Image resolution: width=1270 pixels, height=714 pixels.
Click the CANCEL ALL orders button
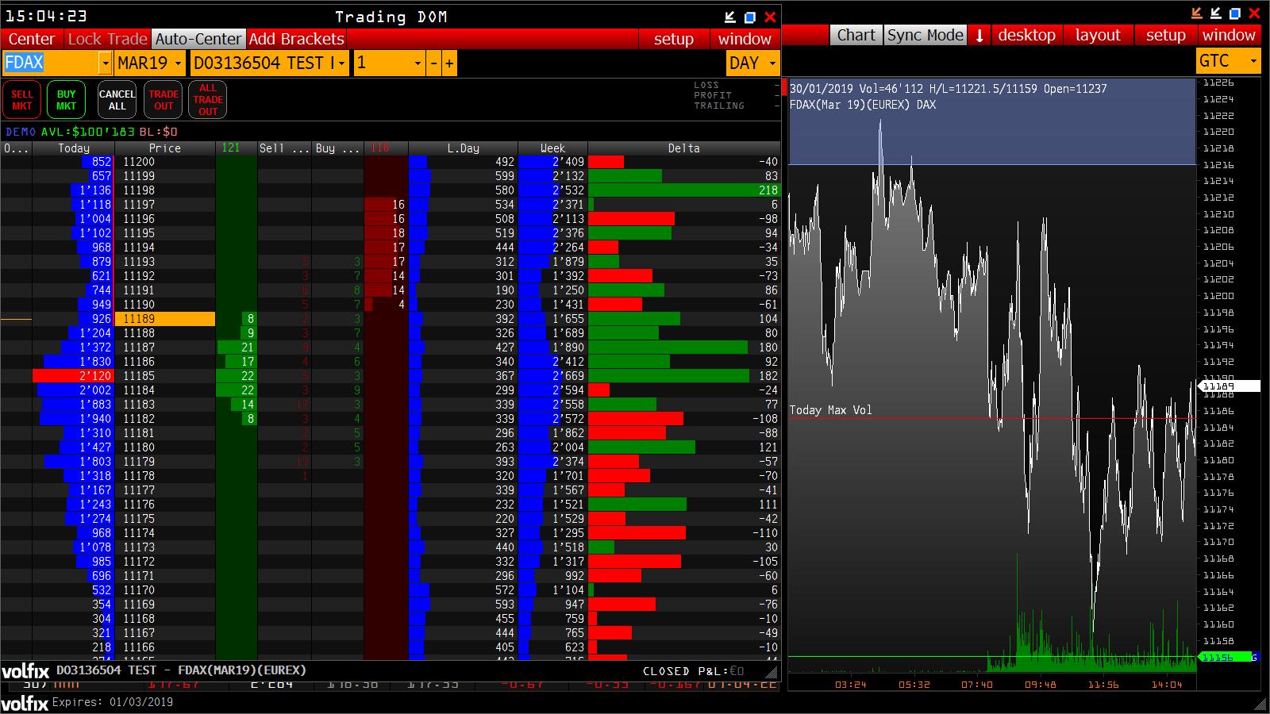[117, 100]
